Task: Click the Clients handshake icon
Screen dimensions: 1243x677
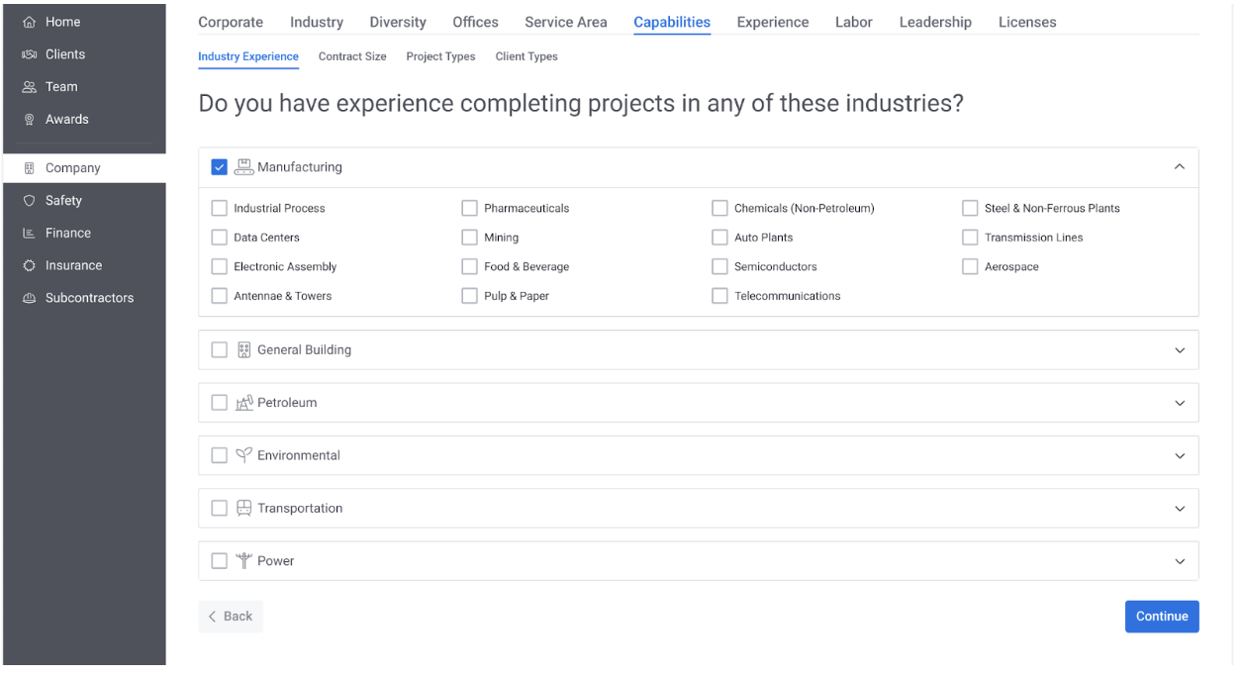Action: 29,54
